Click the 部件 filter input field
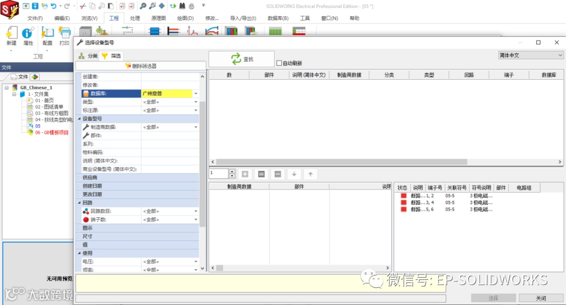566x305 pixels. [x=170, y=135]
